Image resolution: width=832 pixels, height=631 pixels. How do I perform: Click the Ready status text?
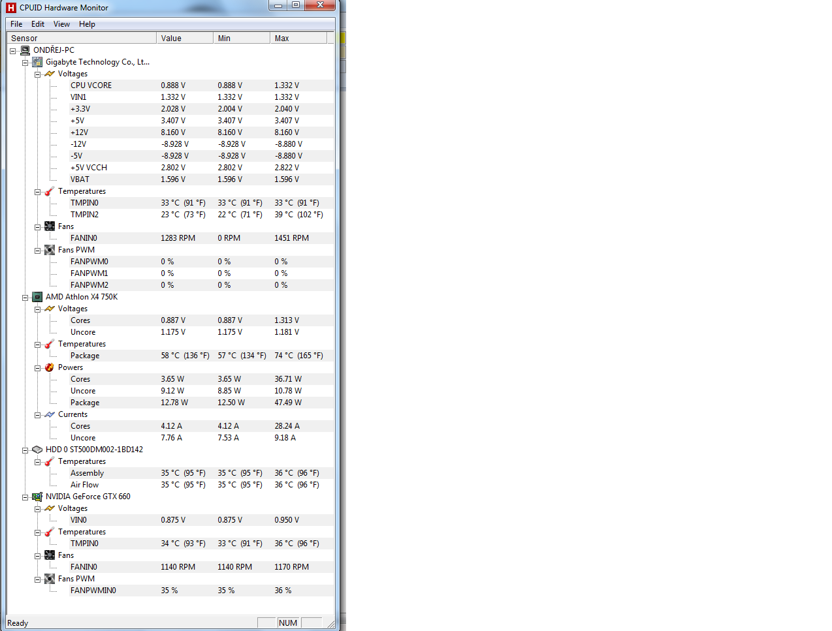(18, 623)
